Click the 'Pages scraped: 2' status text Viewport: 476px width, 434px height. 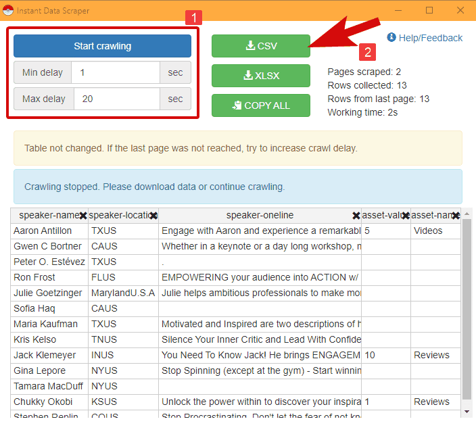[364, 72]
